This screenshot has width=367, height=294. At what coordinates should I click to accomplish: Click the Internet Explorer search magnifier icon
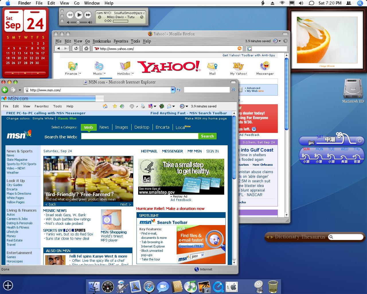tap(233, 90)
